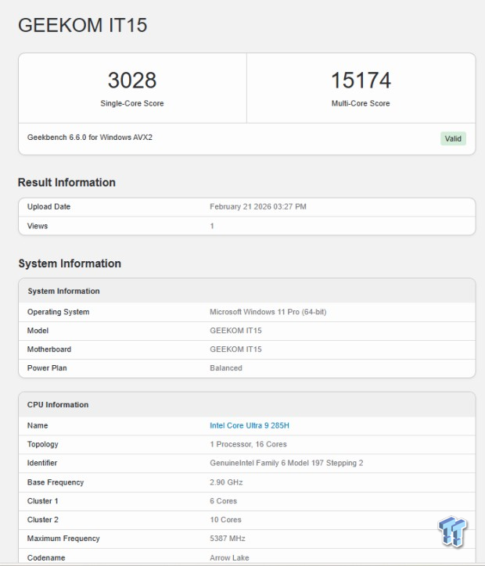Click the Views row label
Image resolution: width=485 pixels, height=566 pixels.
click(38, 226)
